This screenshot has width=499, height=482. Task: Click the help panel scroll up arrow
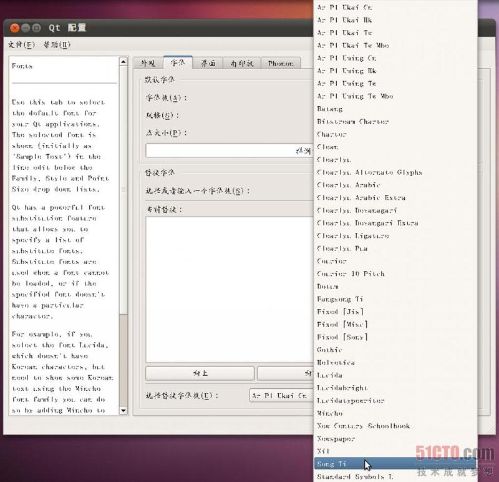(124, 61)
